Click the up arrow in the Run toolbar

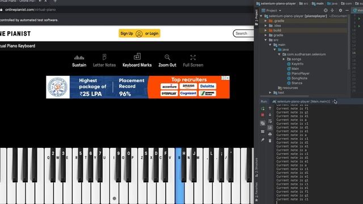coord(270,108)
